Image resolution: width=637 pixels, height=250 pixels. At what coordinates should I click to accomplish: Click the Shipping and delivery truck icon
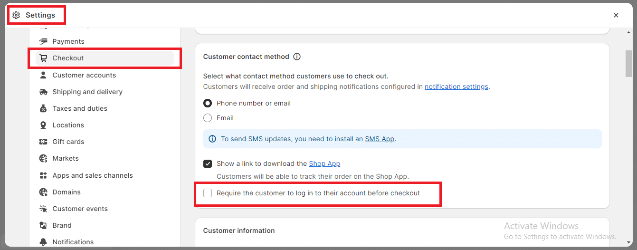pyautogui.click(x=43, y=92)
